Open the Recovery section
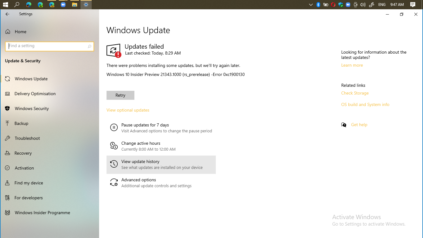 [50, 153]
